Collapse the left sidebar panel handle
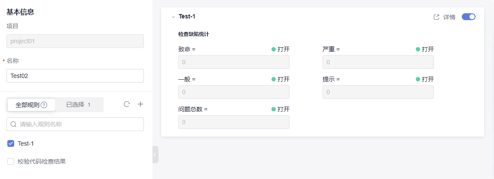 [155, 154]
